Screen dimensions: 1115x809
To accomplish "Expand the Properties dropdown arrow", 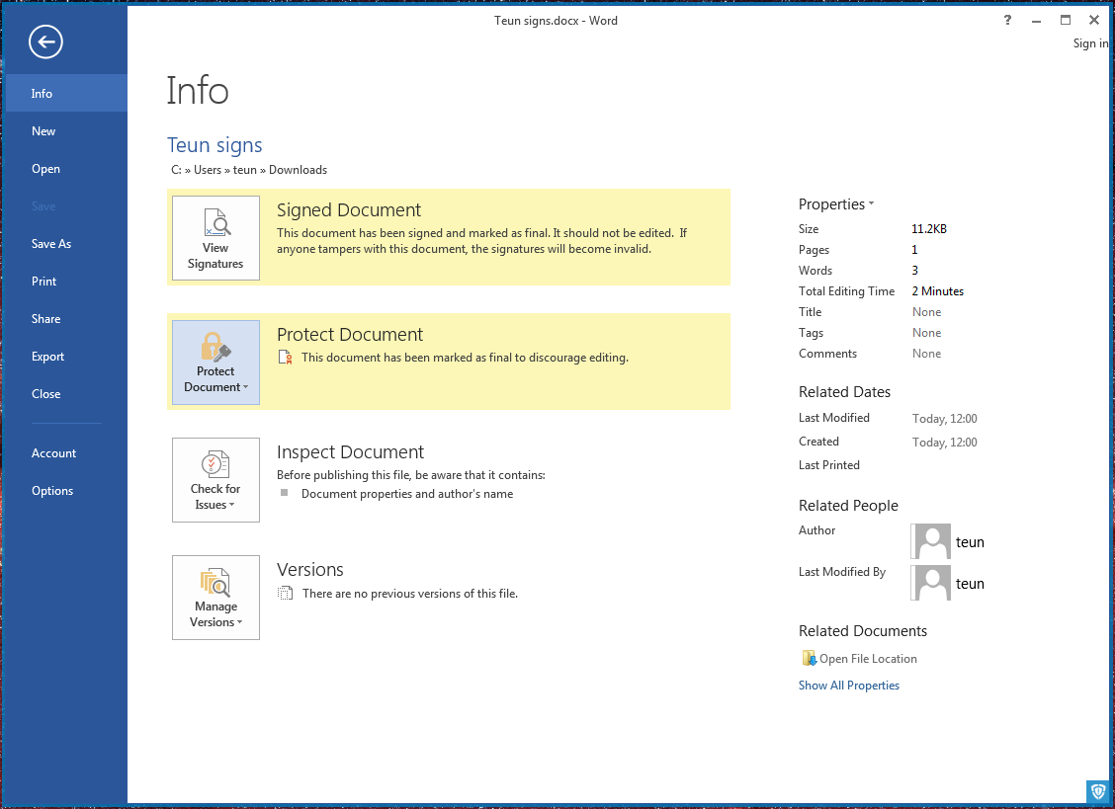I will point(871,204).
